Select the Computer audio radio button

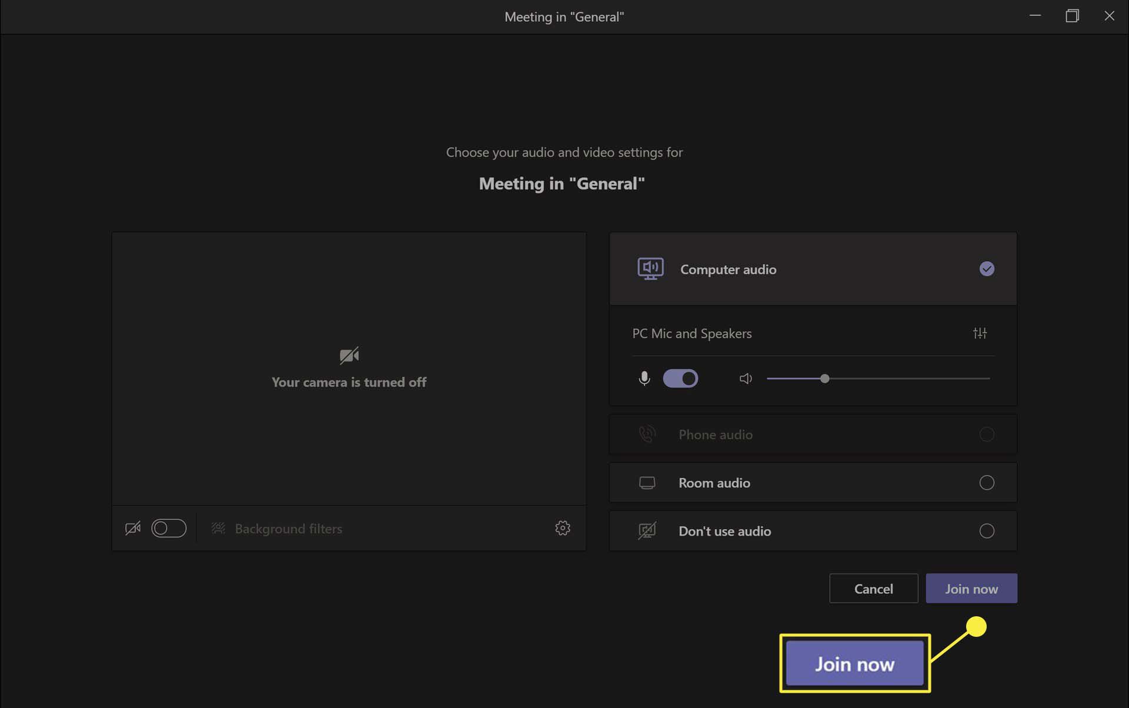tap(986, 268)
